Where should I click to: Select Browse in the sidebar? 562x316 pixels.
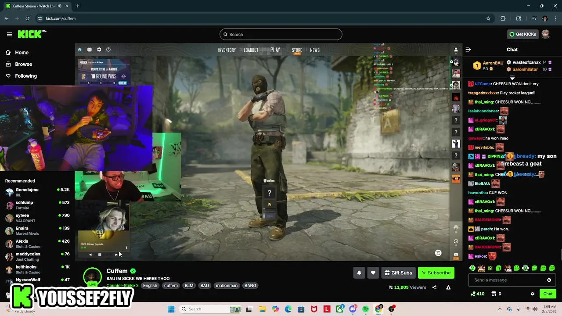[19, 64]
